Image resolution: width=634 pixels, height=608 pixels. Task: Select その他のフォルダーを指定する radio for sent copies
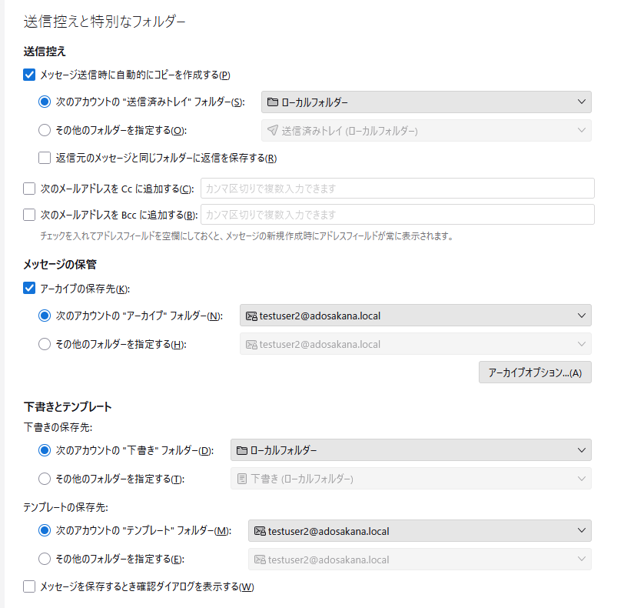(x=45, y=131)
